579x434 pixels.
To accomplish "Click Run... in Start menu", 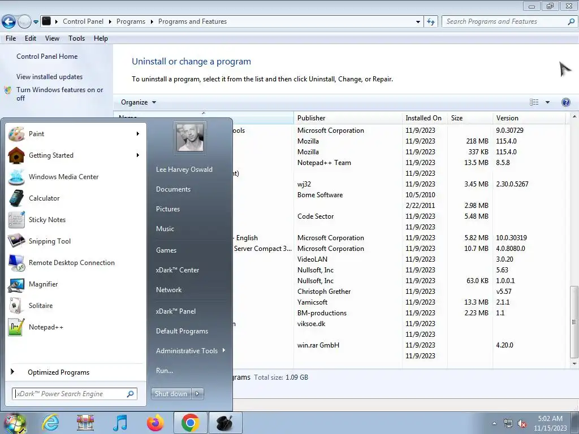I will point(165,371).
